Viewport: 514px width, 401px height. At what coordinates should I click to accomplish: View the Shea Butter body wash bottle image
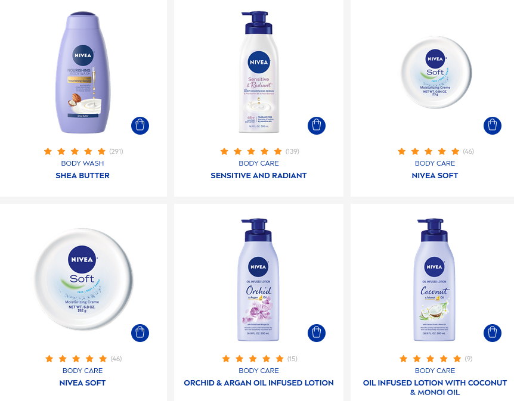click(83, 73)
